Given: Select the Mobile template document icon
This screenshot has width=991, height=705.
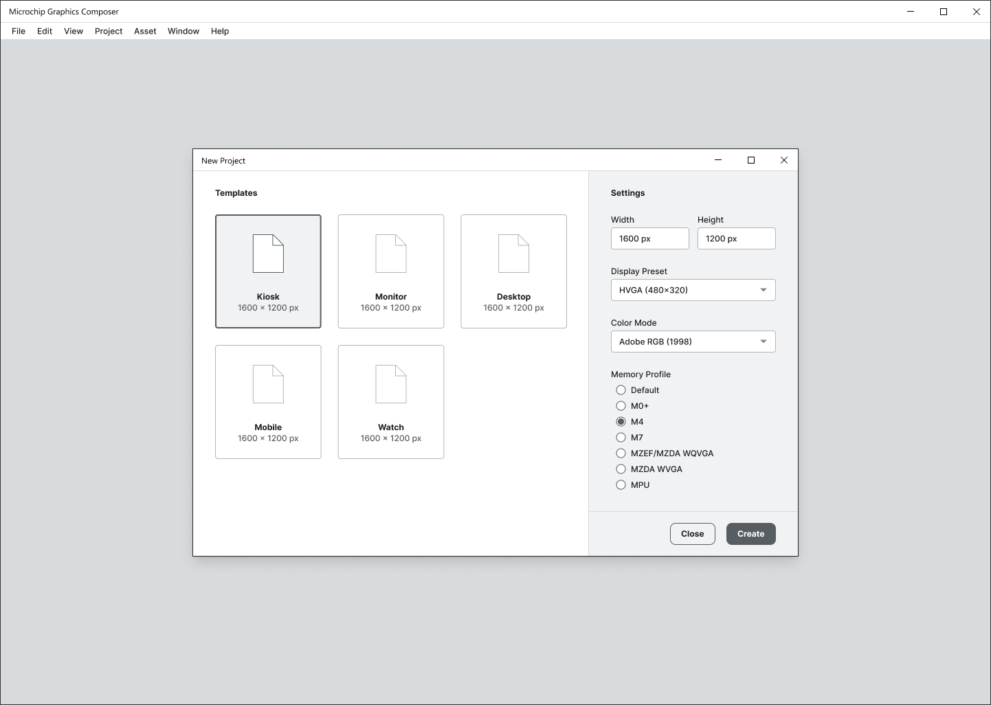Looking at the screenshot, I should point(268,384).
